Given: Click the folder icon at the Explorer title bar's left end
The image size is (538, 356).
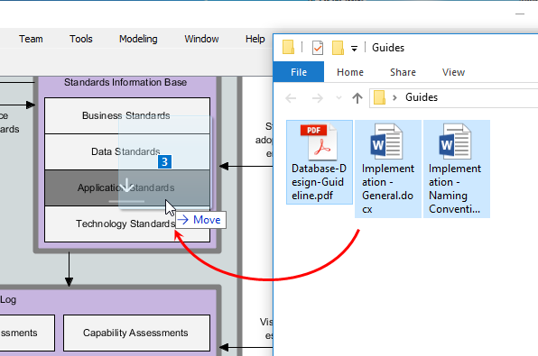Looking at the screenshot, I should (x=288, y=47).
